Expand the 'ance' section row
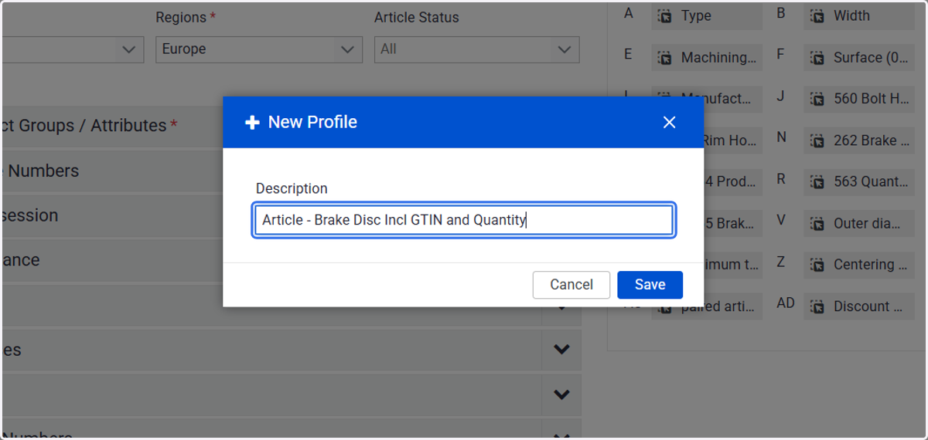This screenshot has height=440, width=928. pyautogui.click(x=112, y=260)
